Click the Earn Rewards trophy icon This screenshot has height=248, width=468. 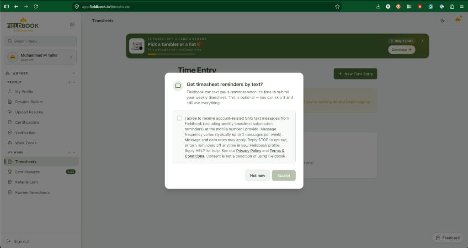pos(10,172)
